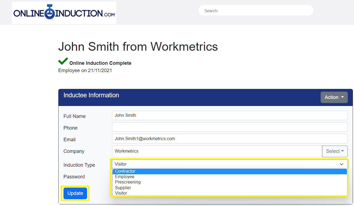The image size is (354, 206).
Task: Click the OnlineInduction.com logo
Action: coord(64,13)
